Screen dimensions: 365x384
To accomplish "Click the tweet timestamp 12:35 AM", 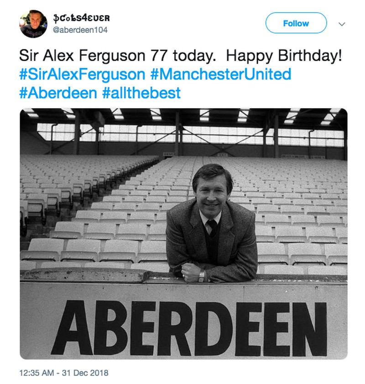I will pyautogui.click(x=39, y=373).
